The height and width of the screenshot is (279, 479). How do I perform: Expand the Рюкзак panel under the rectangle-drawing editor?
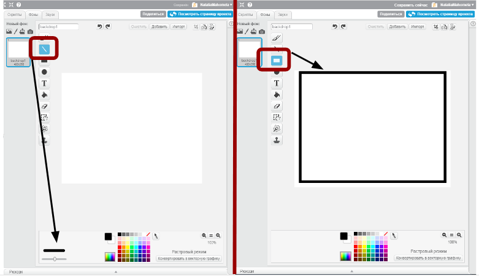point(352,271)
